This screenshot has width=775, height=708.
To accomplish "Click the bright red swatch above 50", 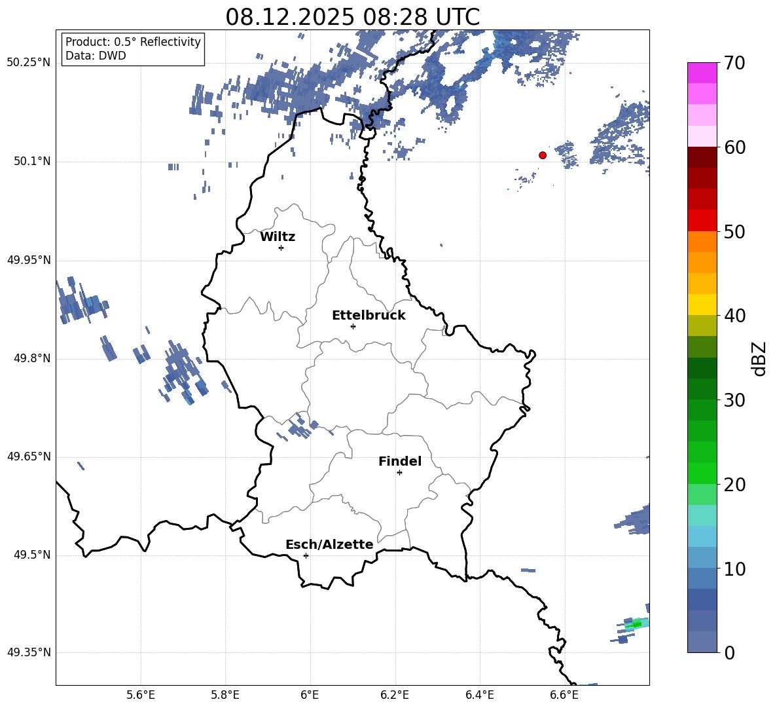I will tap(702, 221).
